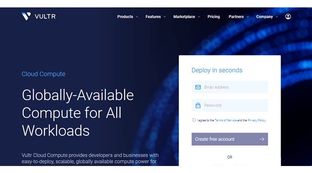The height and width of the screenshot is (173, 312).
Task: Focus the Password input field
Action: (230, 105)
